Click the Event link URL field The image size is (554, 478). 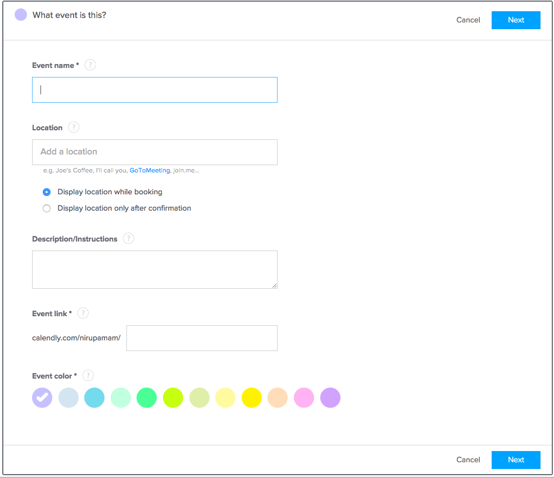click(202, 338)
